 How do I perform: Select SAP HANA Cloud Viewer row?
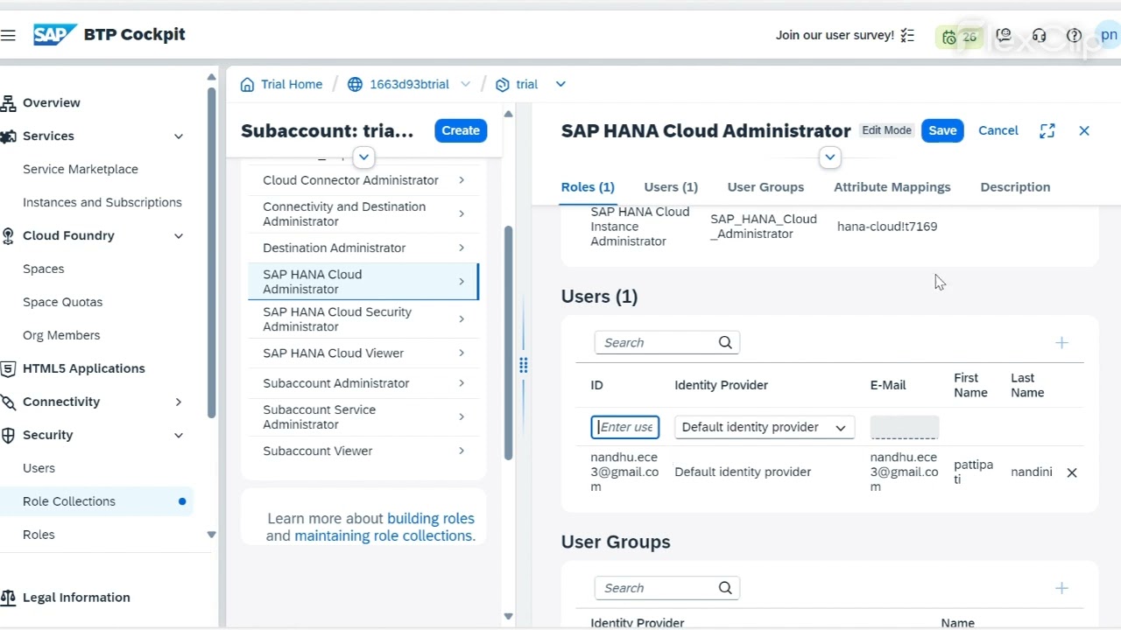click(x=363, y=353)
